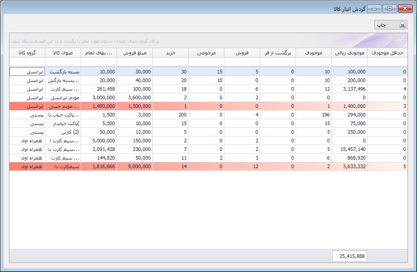
Task: Focus the filter box under عنوان کالا
Action: click(x=63, y=62)
